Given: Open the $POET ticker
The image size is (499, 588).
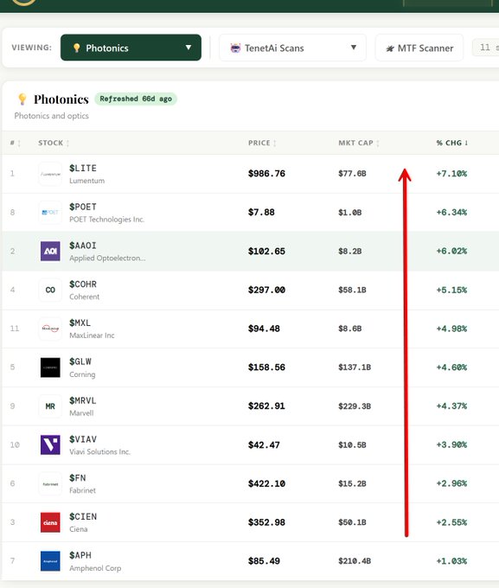Looking at the screenshot, I should pyautogui.click(x=83, y=207).
